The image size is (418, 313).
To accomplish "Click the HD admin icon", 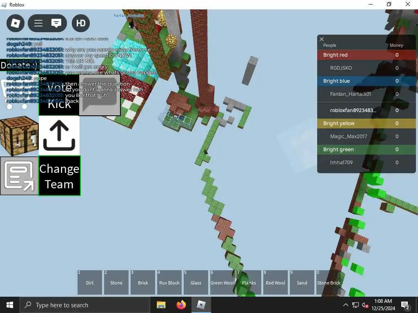I will [81, 23].
